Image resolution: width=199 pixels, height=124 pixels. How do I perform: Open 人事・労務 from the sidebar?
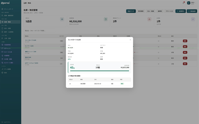8,38
